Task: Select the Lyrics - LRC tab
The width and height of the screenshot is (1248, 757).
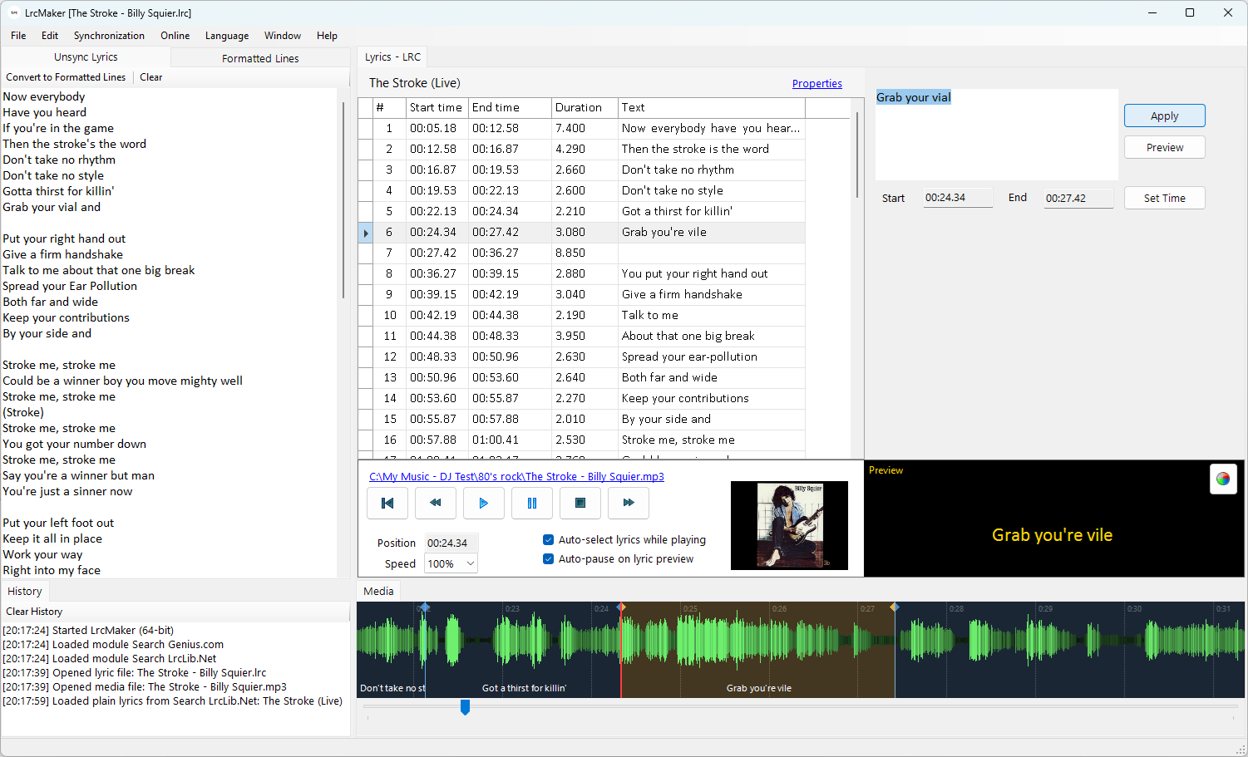Action: [x=392, y=57]
